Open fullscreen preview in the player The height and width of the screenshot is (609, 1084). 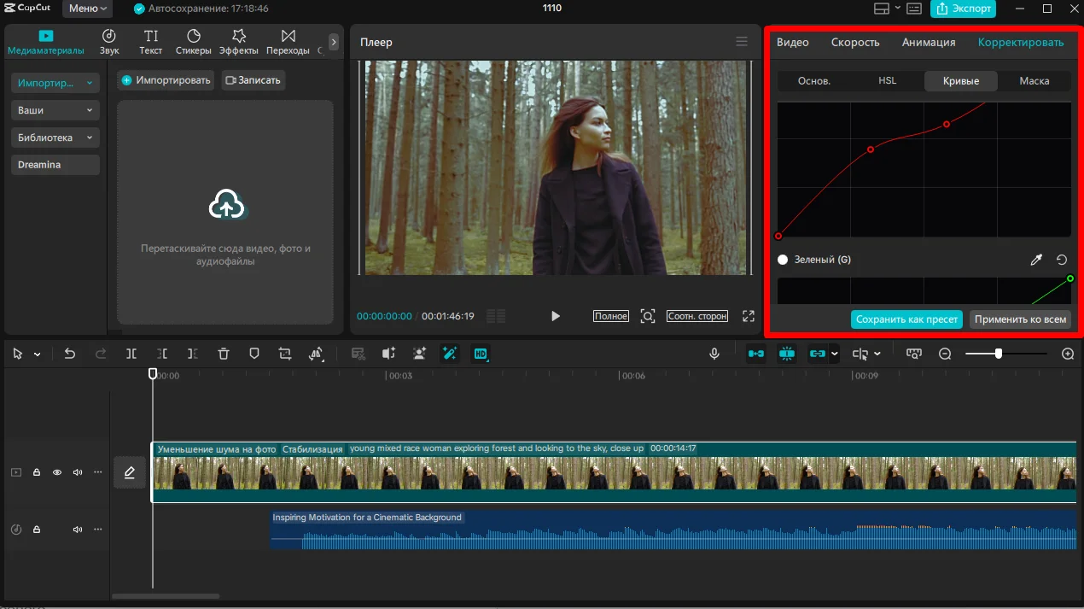click(749, 316)
